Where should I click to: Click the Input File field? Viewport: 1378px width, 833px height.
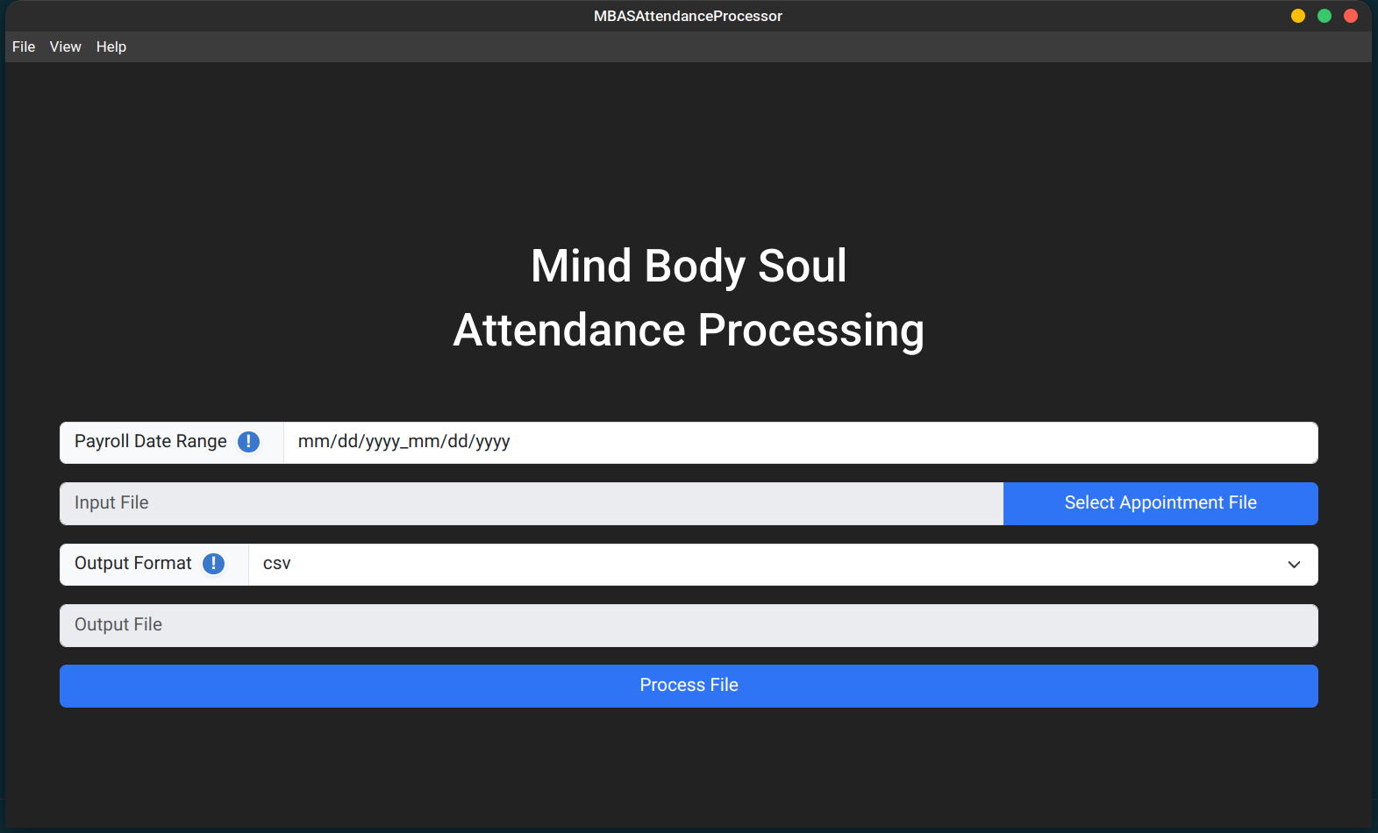click(x=532, y=503)
